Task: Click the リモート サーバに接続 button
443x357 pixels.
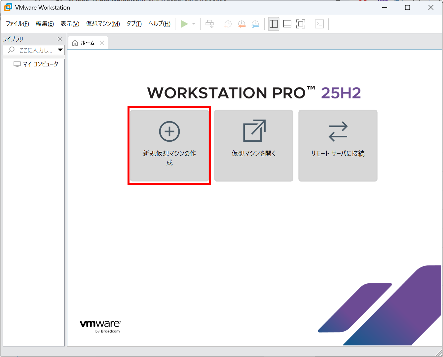Action: tap(338, 146)
